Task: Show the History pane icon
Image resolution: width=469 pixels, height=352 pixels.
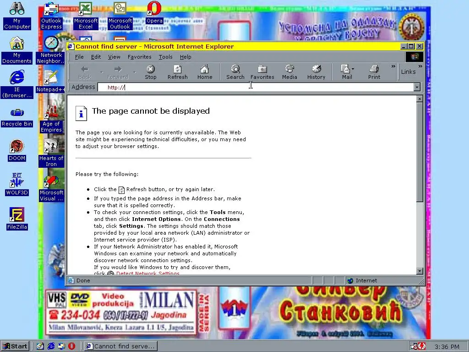Action: (316, 72)
